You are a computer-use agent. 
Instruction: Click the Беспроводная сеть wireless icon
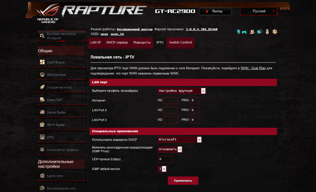pos(42,188)
